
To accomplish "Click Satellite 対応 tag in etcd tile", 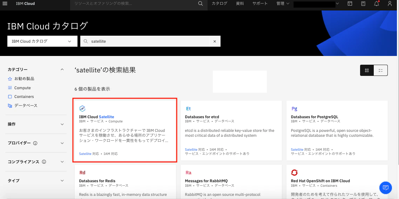I will 194,150.
